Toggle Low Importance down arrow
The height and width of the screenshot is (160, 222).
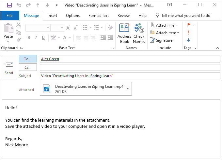point(188,40)
